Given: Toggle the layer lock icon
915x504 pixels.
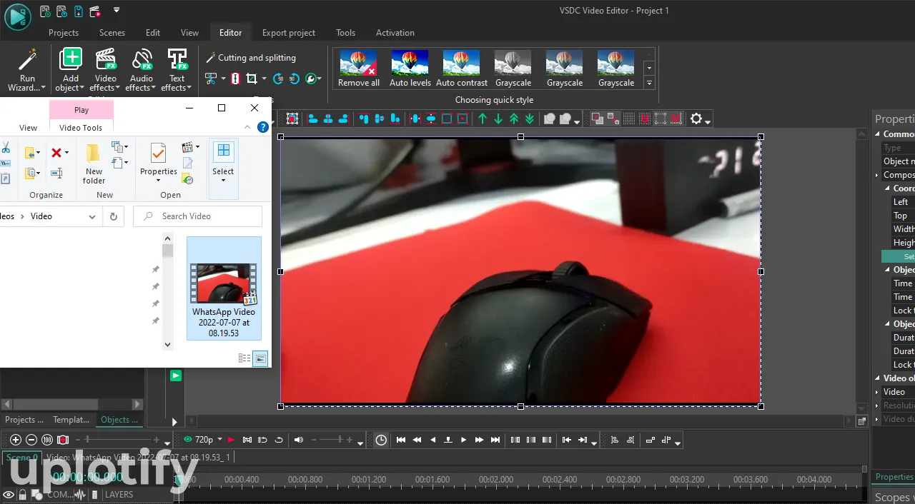Looking at the screenshot, I should point(23,494).
